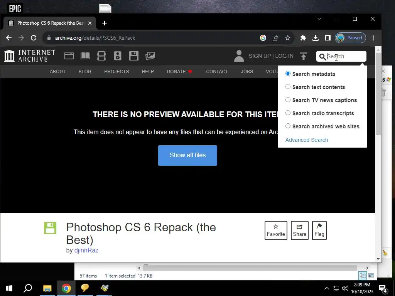Viewport: 395px width, 296px height.
Task: Close the Photoshop CS 6 Repack tab
Action: pyautogui.click(x=89, y=23)
